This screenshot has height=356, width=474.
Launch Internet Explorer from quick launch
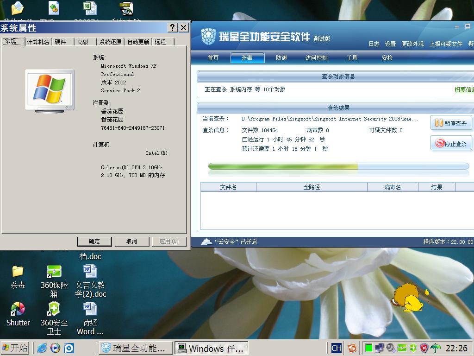pyautogui.click(x=42, y=348)
